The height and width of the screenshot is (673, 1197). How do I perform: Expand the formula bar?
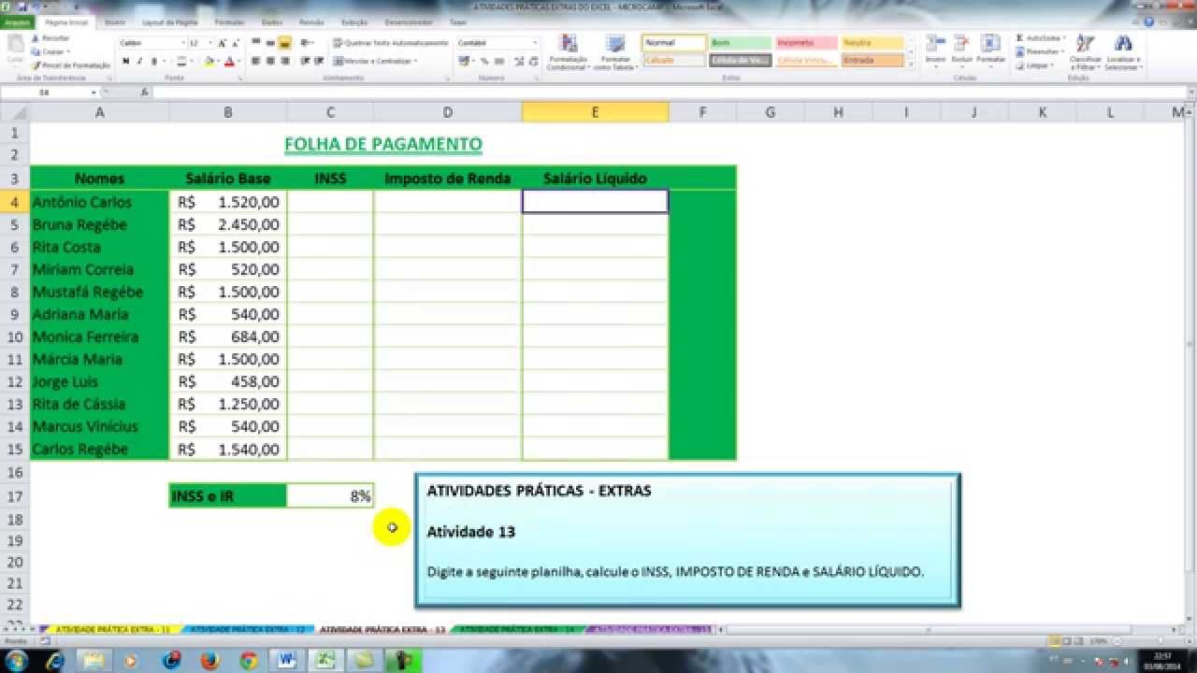(1190, 93)
